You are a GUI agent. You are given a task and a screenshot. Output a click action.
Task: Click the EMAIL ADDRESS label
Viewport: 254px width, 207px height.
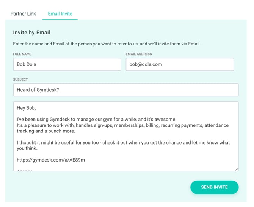tap(139, 54)
